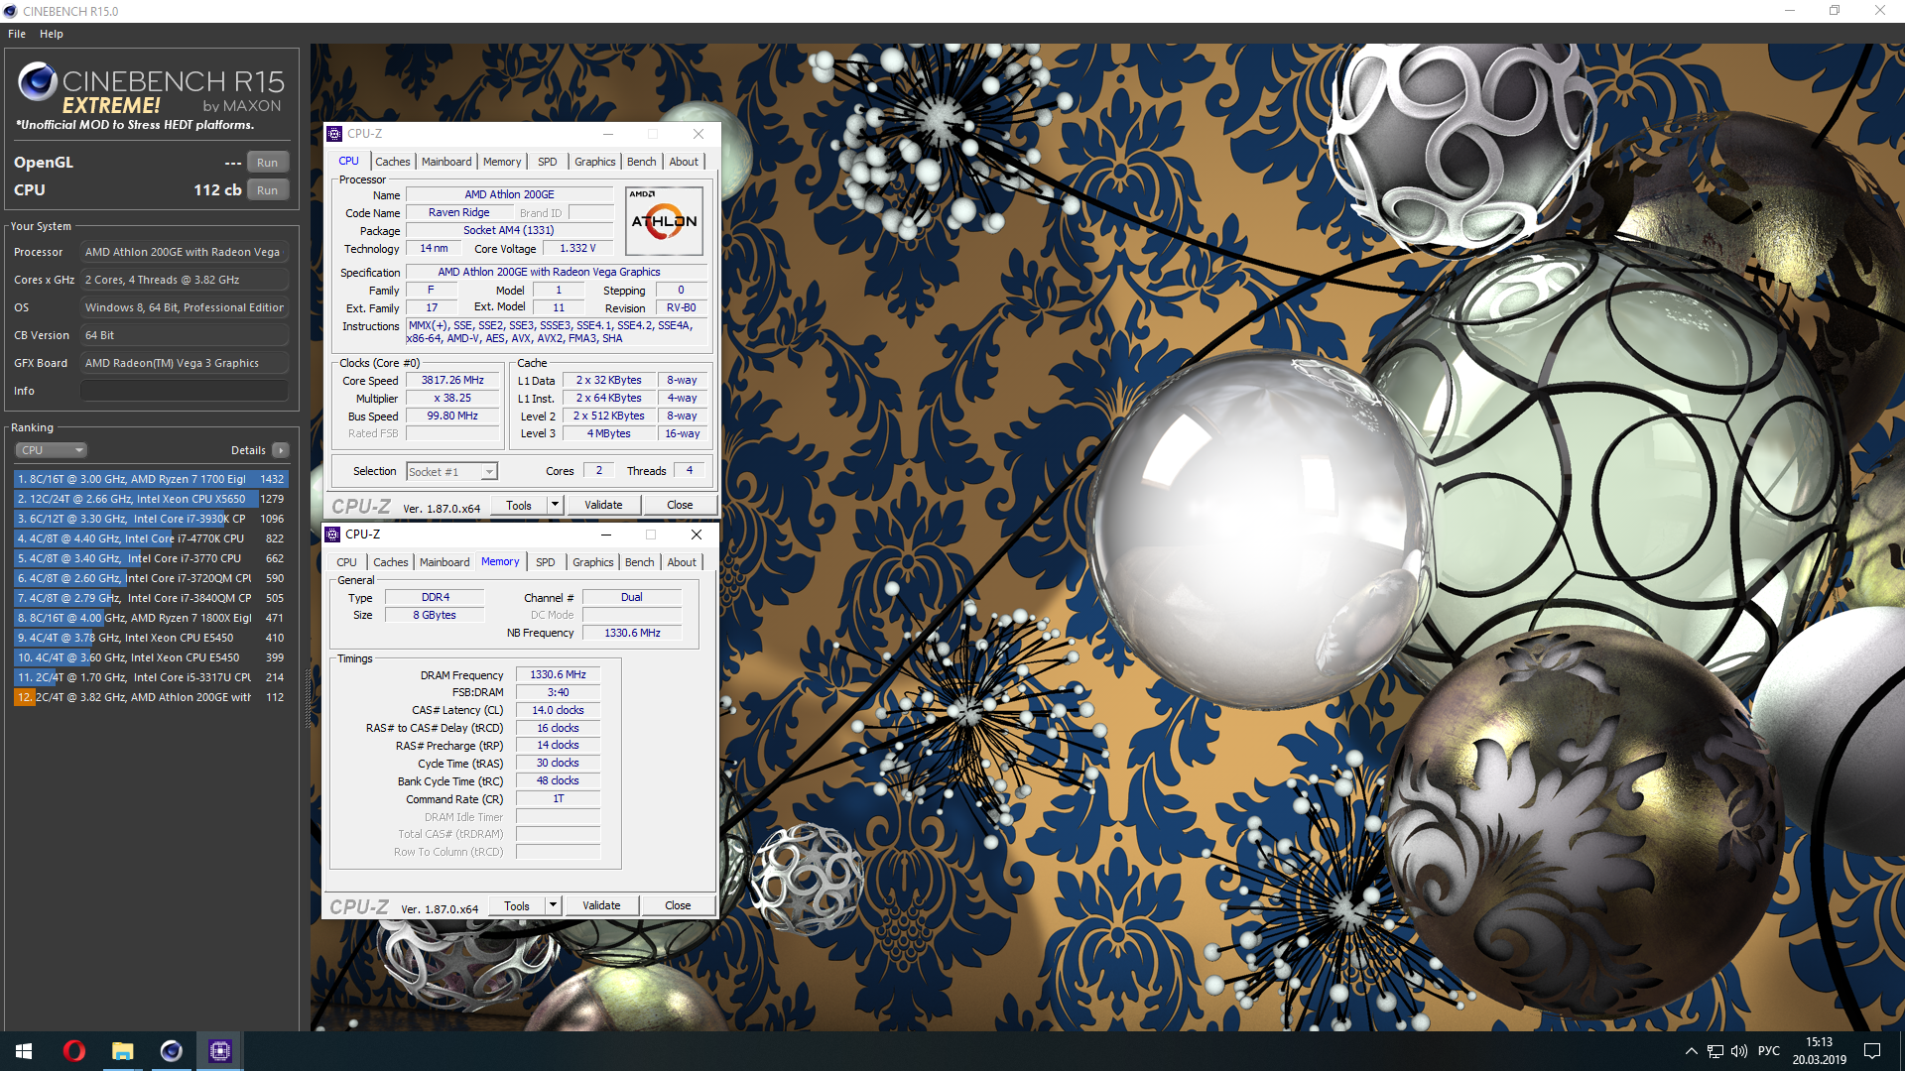This screenshot has width=1905, height=1071.
Task: Switch to Caches tab in upper CPU-Z
Action: pyautogui.click(x=393, y=162)
